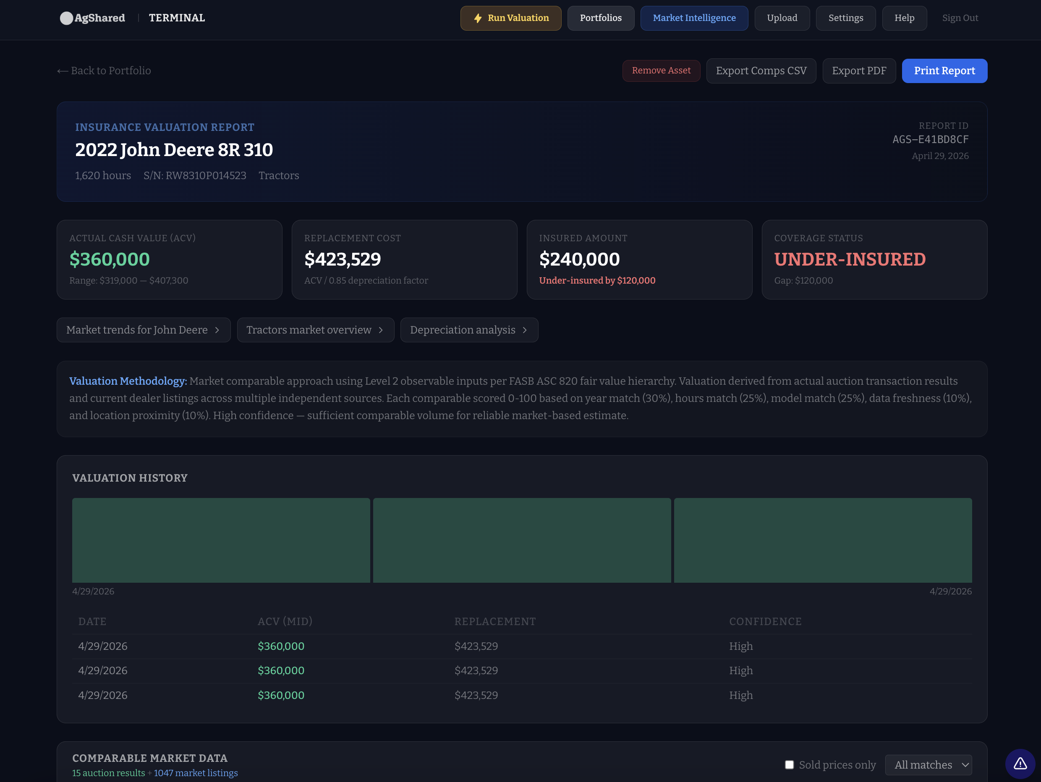Open Market trends for John Deere
The height and width of the screenshot is (782, 1041).
[144, 330]
